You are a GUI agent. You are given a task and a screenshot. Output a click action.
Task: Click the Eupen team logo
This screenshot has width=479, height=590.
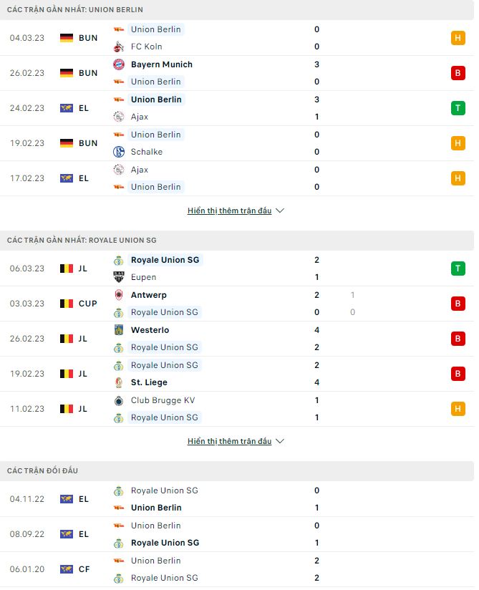119,277
